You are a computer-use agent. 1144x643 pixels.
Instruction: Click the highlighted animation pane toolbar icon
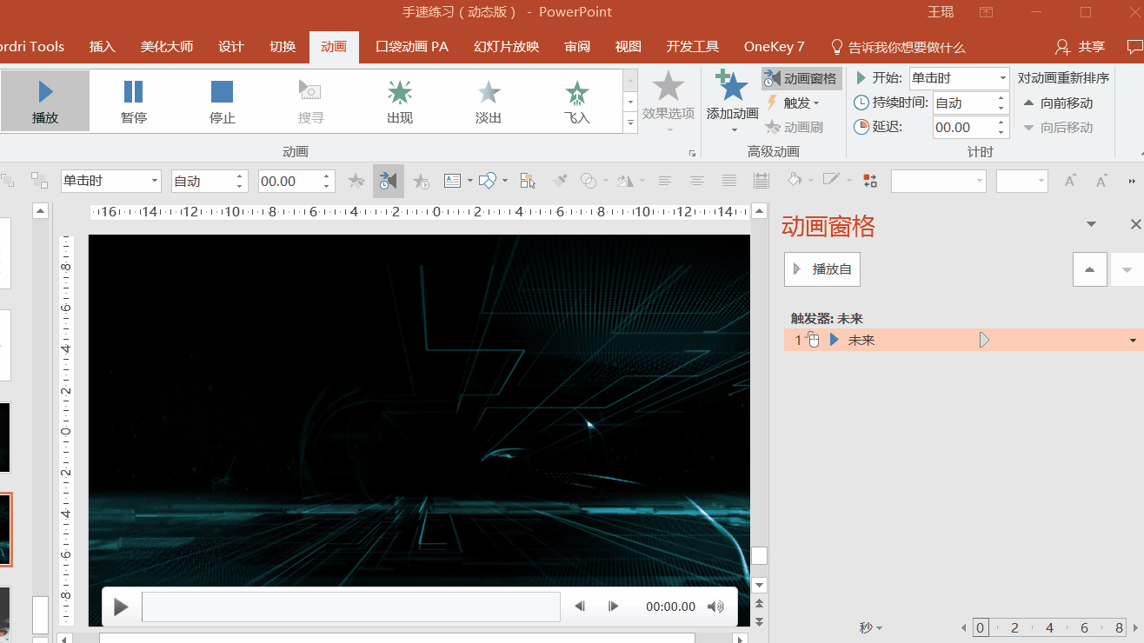389,181
